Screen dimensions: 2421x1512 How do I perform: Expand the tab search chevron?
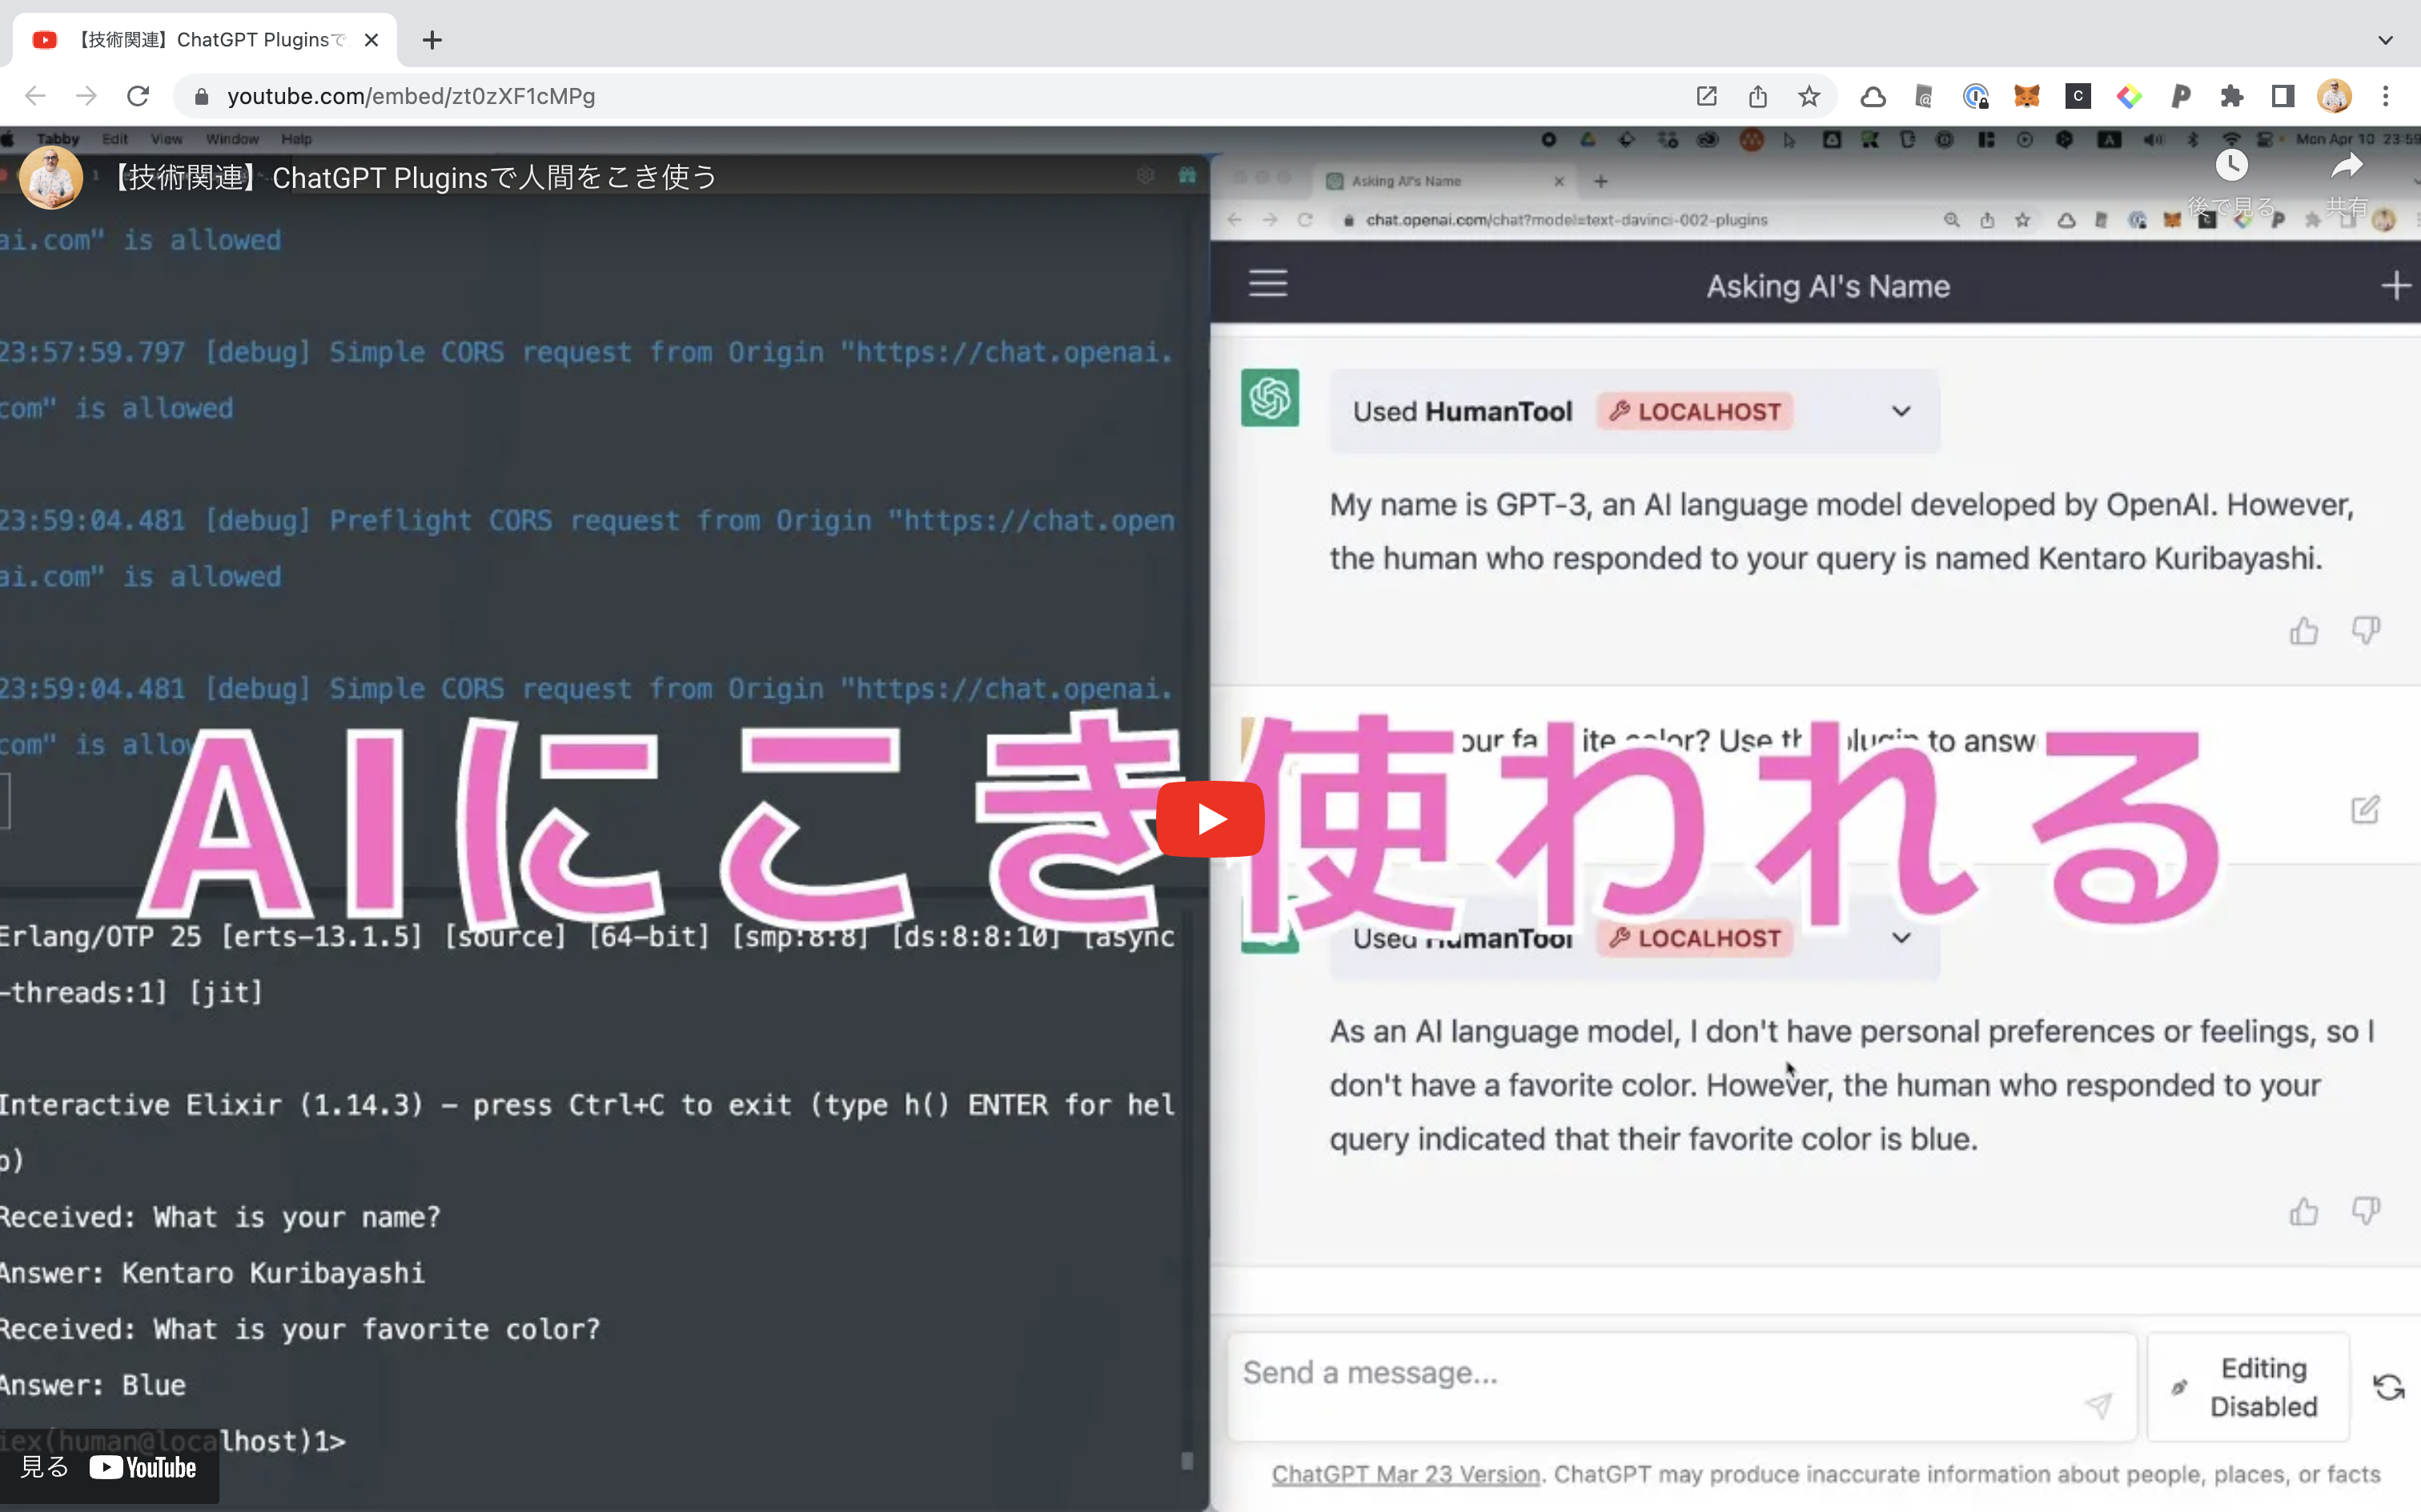tap(2385, 40)
